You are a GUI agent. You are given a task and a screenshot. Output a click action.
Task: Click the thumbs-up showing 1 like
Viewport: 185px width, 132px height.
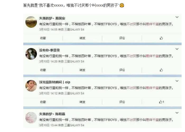pyautogui.click(x=161, y=102)
